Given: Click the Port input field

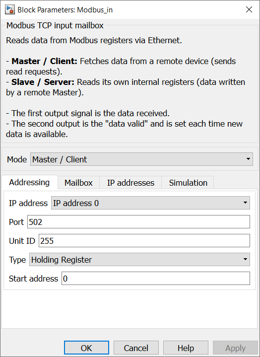Looking at the screenshot, I should tap(138, 222).
